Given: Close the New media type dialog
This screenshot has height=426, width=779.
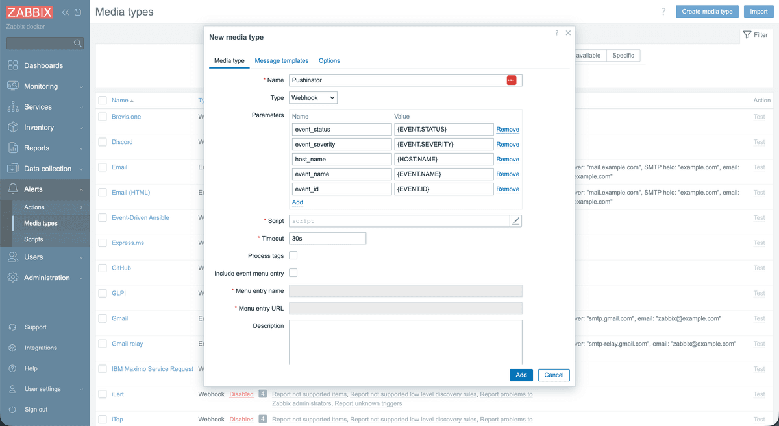Looking at the screenshot, I should pos(569,32).
